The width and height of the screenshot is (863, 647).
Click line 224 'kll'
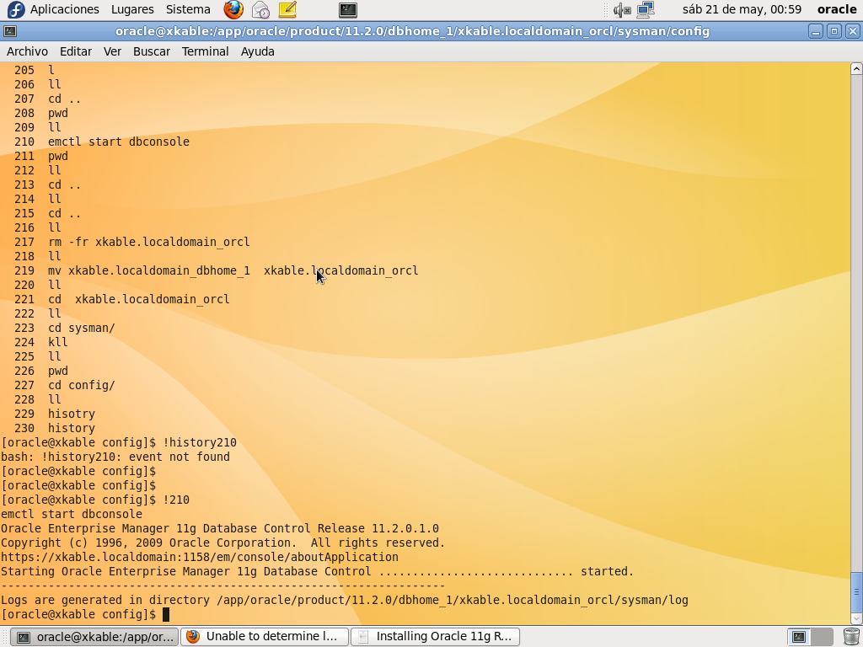(58, 342)
